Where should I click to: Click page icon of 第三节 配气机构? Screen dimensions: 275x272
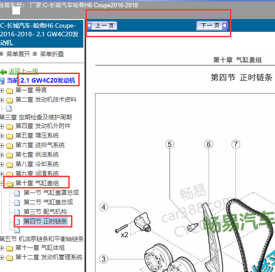click(x=17, y=212)
